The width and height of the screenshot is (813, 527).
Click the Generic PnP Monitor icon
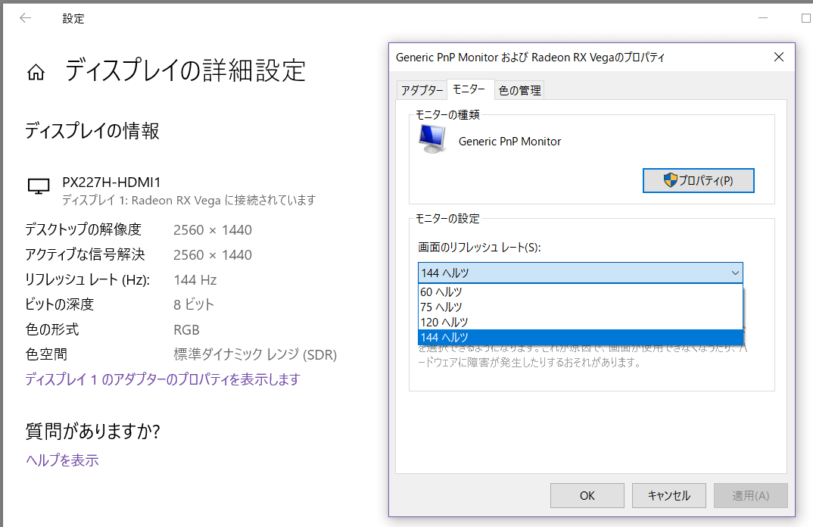[432, 139]
